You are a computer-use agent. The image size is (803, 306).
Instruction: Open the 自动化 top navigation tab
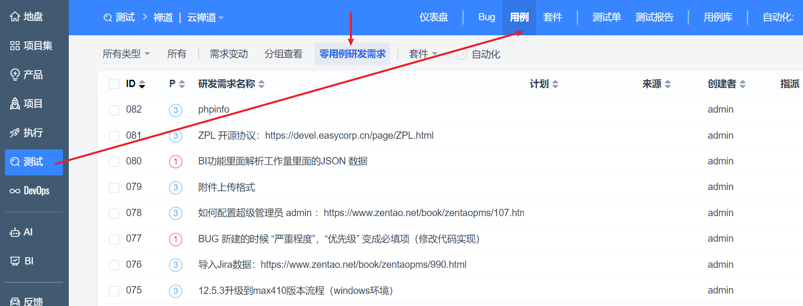pyautogui.click(x=778, y=17)
